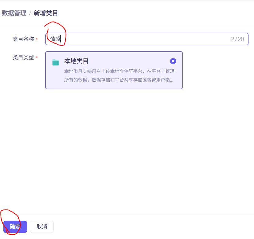Go back via 数据管理 breadcrumb link
Image resolution: width=254 pixels, height=239 pixels.
pos(14,13)
